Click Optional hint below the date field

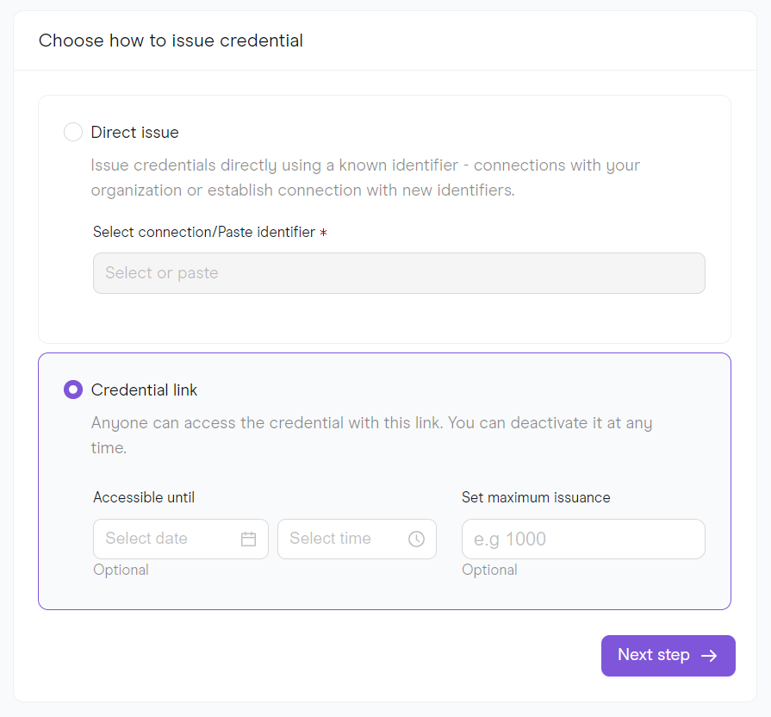[x=121, y=570]
